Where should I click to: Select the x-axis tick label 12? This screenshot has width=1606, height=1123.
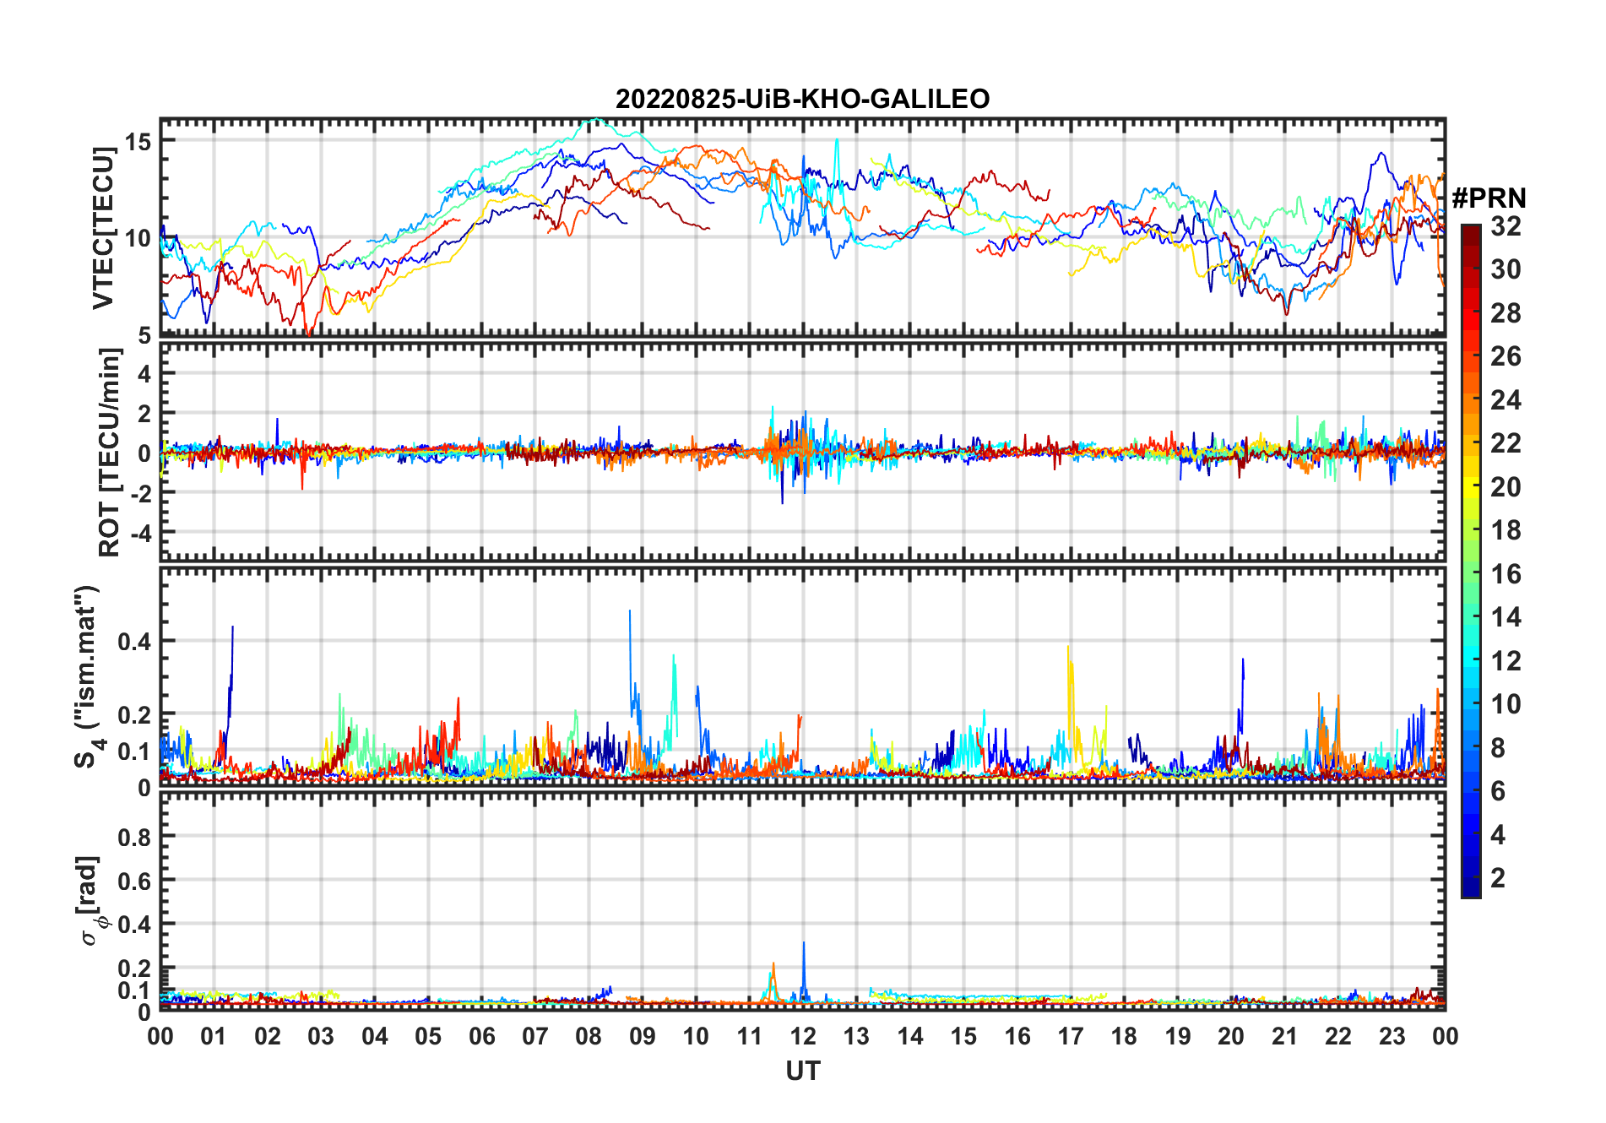[803, 1036]
